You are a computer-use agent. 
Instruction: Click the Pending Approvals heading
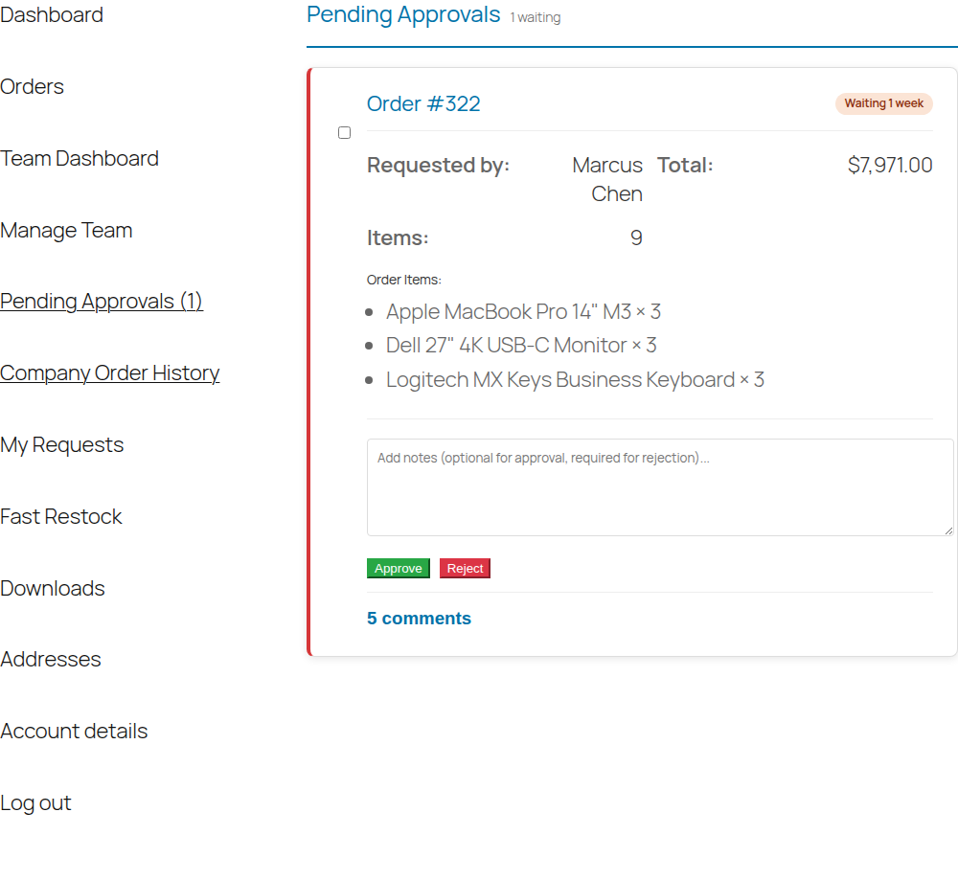click(403, 14)
